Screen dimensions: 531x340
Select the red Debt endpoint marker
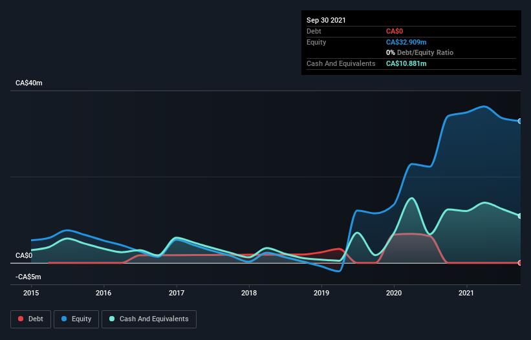click(520, 263)
